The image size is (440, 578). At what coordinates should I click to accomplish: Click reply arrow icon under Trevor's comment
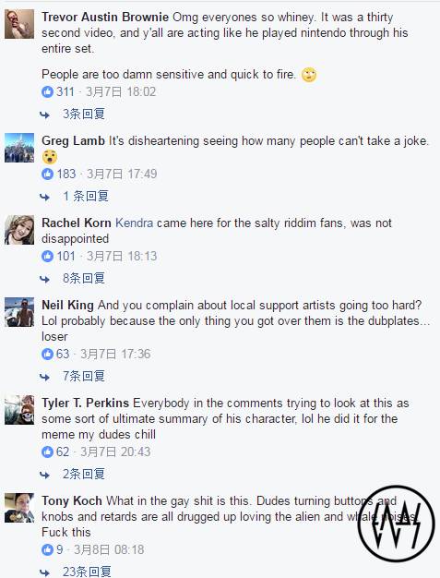[x=45, y=115]
